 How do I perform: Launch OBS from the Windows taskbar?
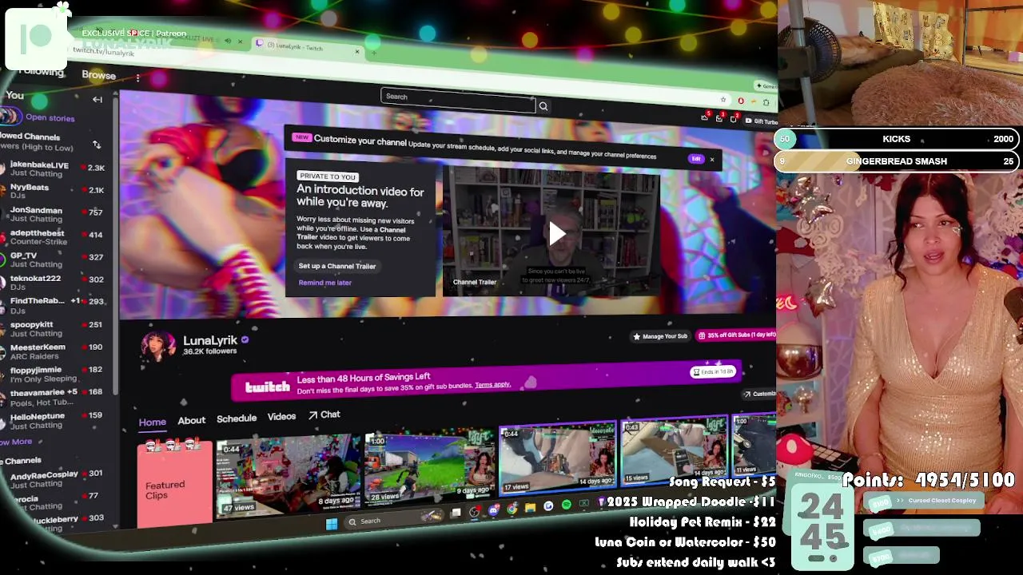474,512
